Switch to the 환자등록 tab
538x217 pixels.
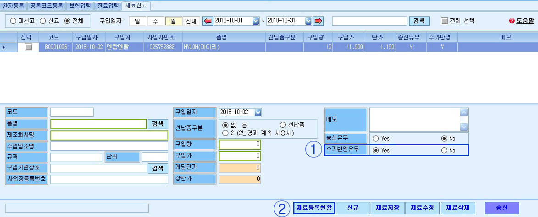13,5
